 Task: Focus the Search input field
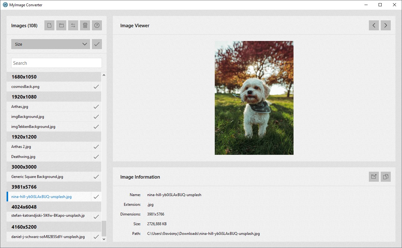(x=57, y=63)
